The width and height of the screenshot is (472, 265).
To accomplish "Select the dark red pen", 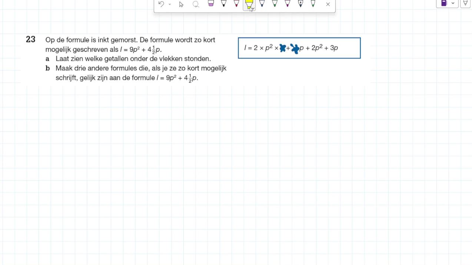I will (x=236, y=3).
